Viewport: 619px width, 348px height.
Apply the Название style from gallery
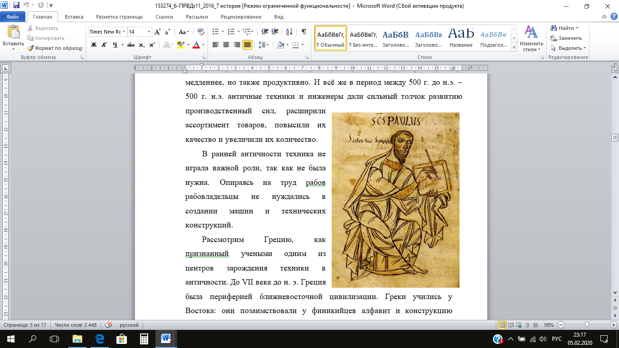click(461, 38)
